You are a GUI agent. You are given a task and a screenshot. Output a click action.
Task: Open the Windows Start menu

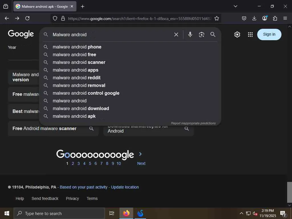coord(7,213)
